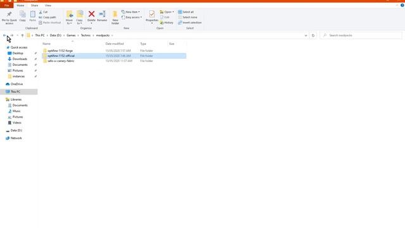The height and width of the screenshot is (228, 405).
Task: Click modpacks in the address breadcrumb
Action: (103, 35)
